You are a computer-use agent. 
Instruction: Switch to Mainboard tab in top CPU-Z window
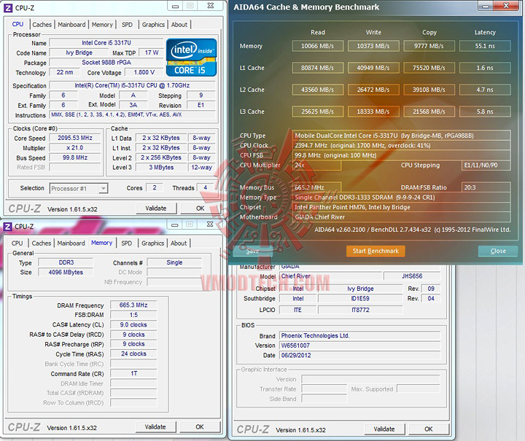click(71, 25)
